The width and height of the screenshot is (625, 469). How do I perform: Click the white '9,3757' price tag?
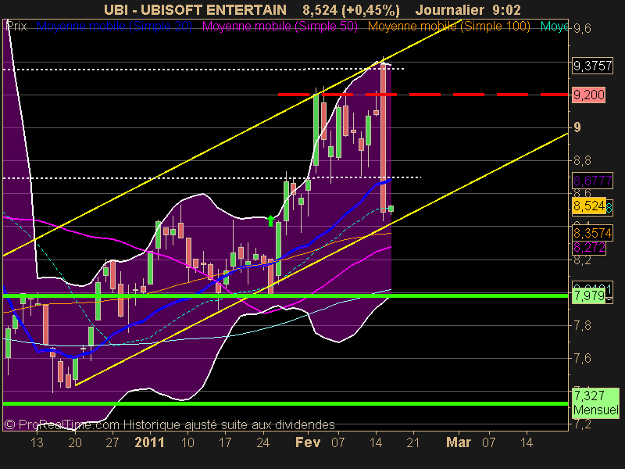click(592, 66)
